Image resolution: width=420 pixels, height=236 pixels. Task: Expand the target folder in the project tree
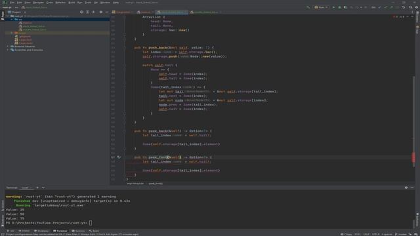click(12, 33)
